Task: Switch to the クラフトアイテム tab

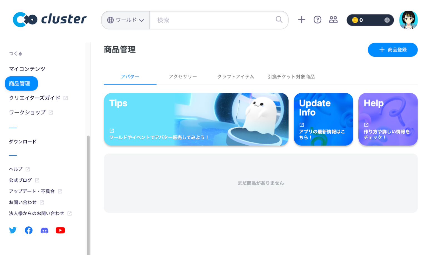Action: tap(236, 77)
